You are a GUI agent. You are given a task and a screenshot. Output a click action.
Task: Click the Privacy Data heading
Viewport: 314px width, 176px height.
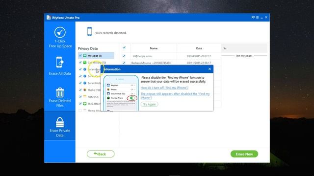click(88, 48)
